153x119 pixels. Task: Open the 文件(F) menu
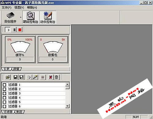tap(6, 8)
